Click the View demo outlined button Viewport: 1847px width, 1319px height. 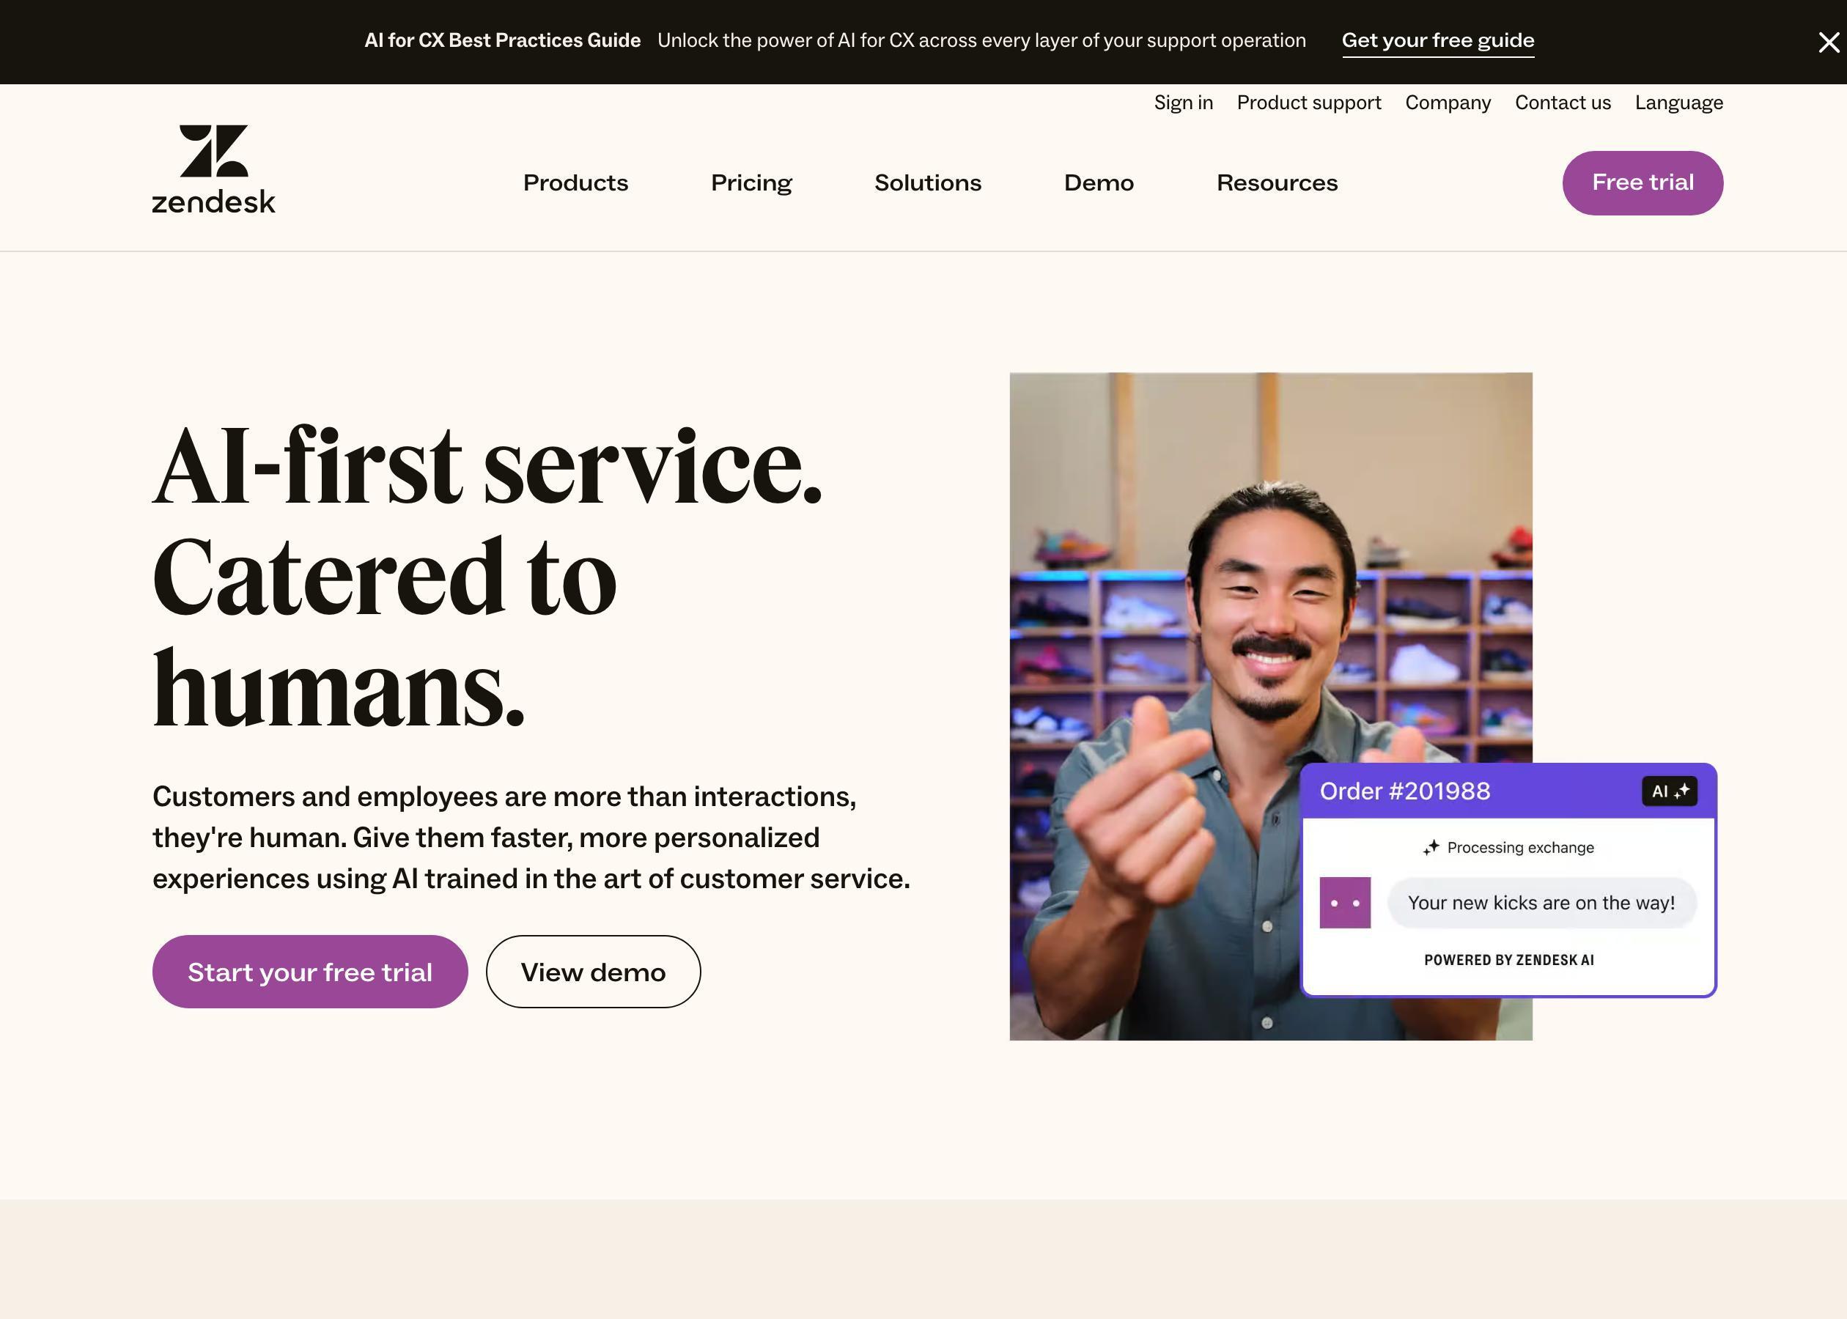[592, 971]
